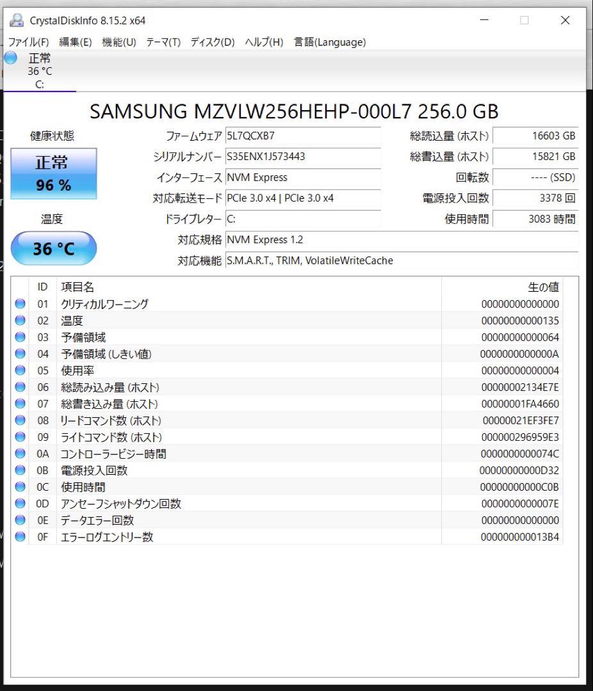Click the interface field NVM Express
The height and width of the screenshot is (691, 593).
pyautogui.click(x=303, y=177)
